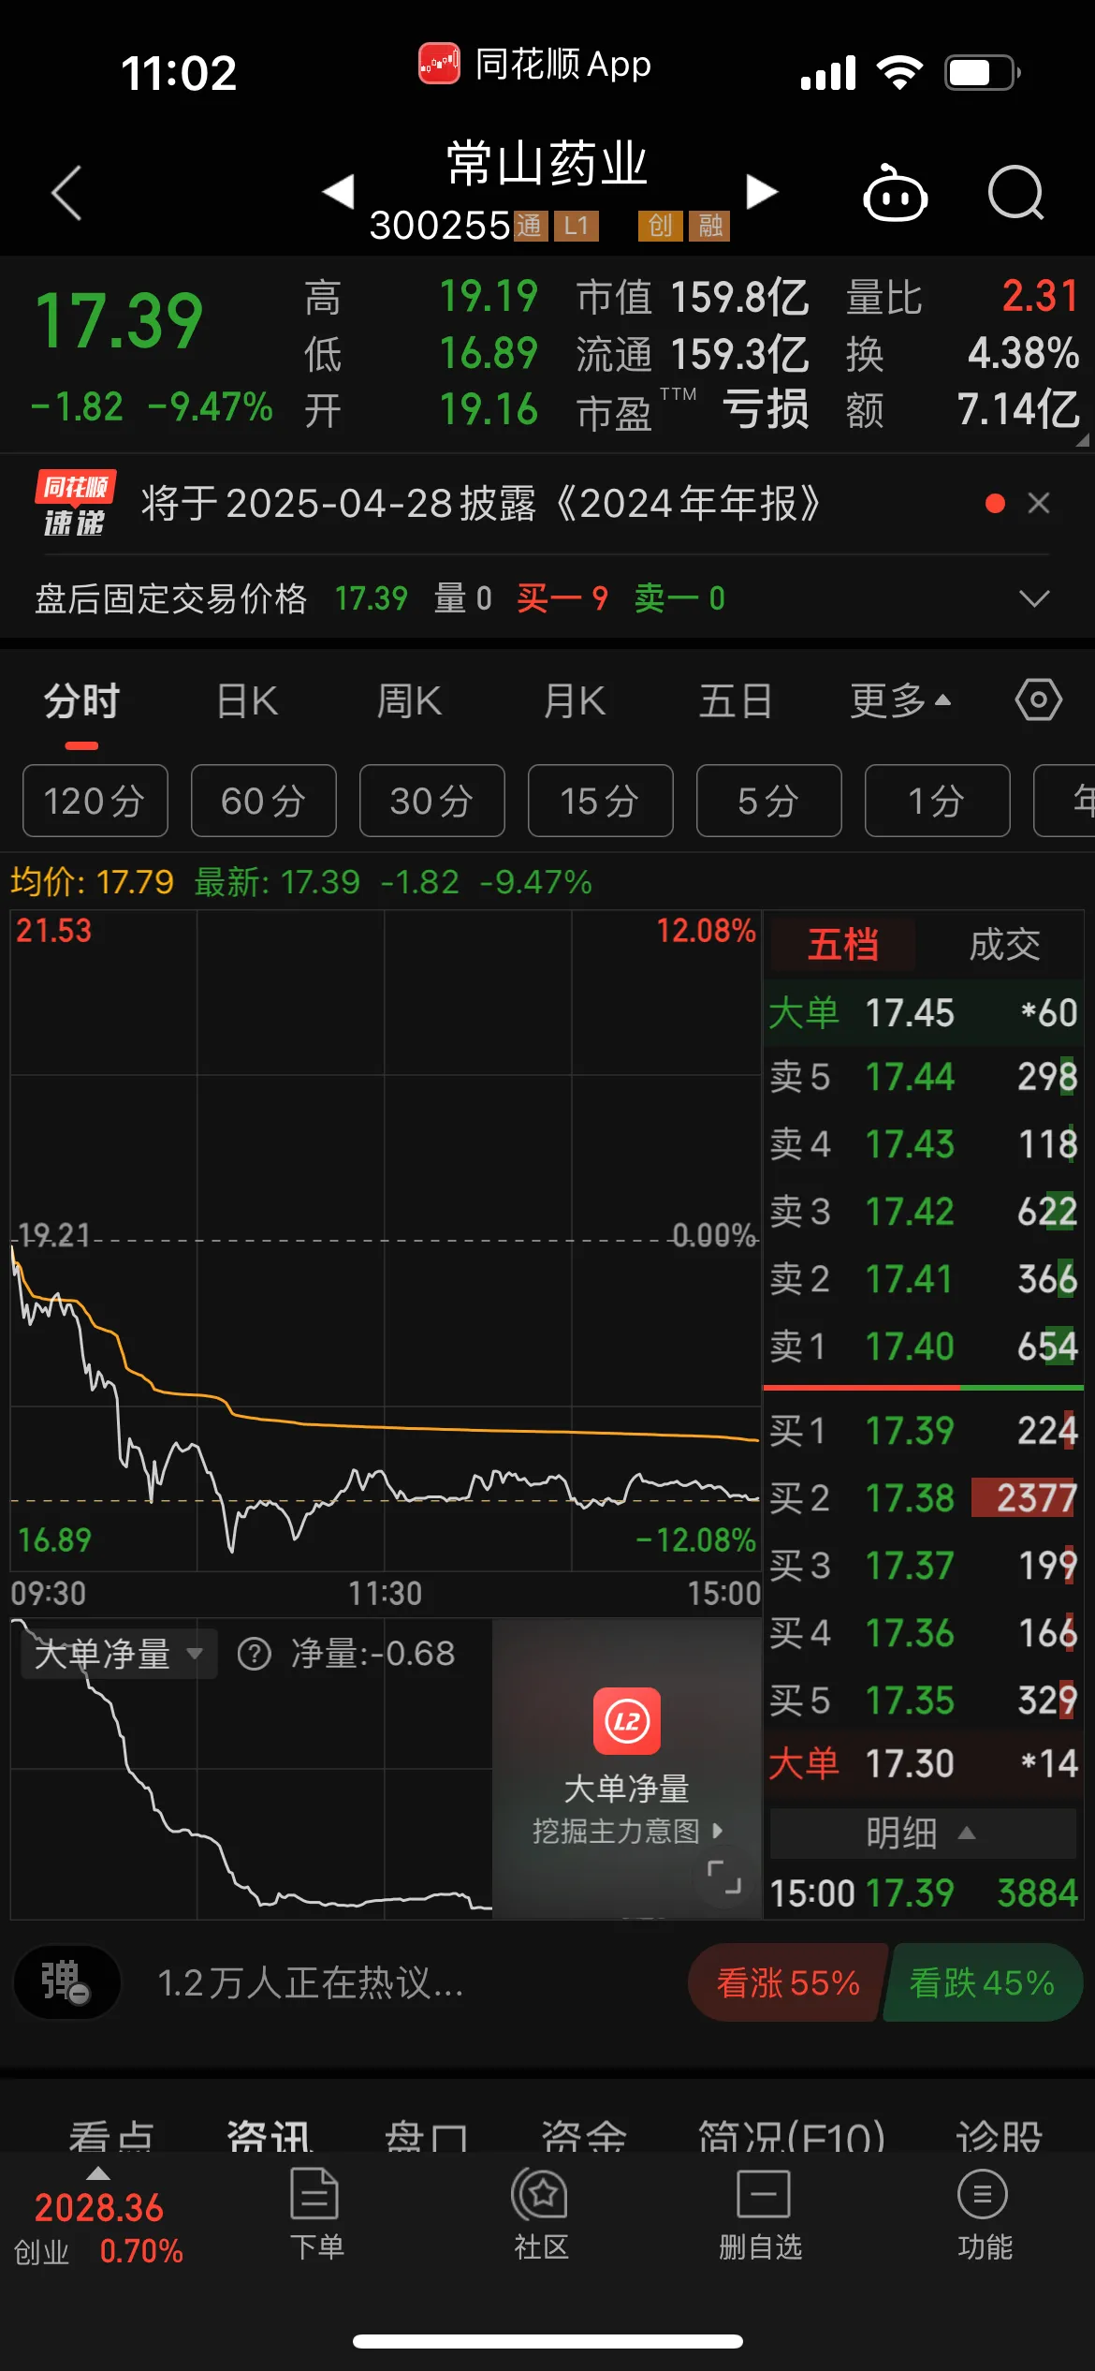Tap 删自选 remove from watchlist icon

point(762,2214)
